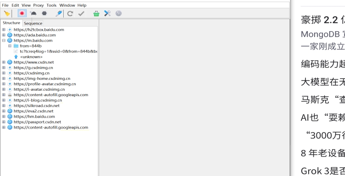This screenshot has height=176, width=345.
Task: Click the Repeat request arrow icon
Action: 70,14
